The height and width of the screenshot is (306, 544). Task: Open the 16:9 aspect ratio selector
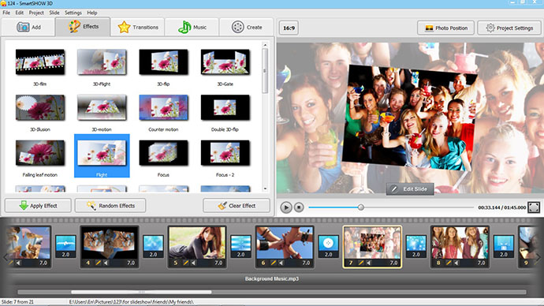coord(289,28)
